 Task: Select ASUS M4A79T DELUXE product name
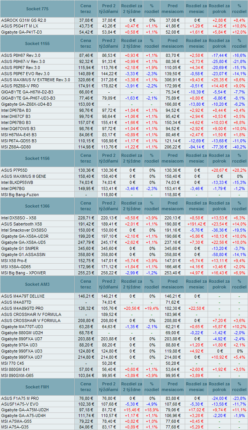[x=23, y=296]
